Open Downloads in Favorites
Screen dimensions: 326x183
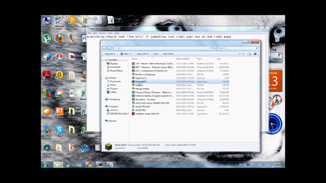pos(114,67)
